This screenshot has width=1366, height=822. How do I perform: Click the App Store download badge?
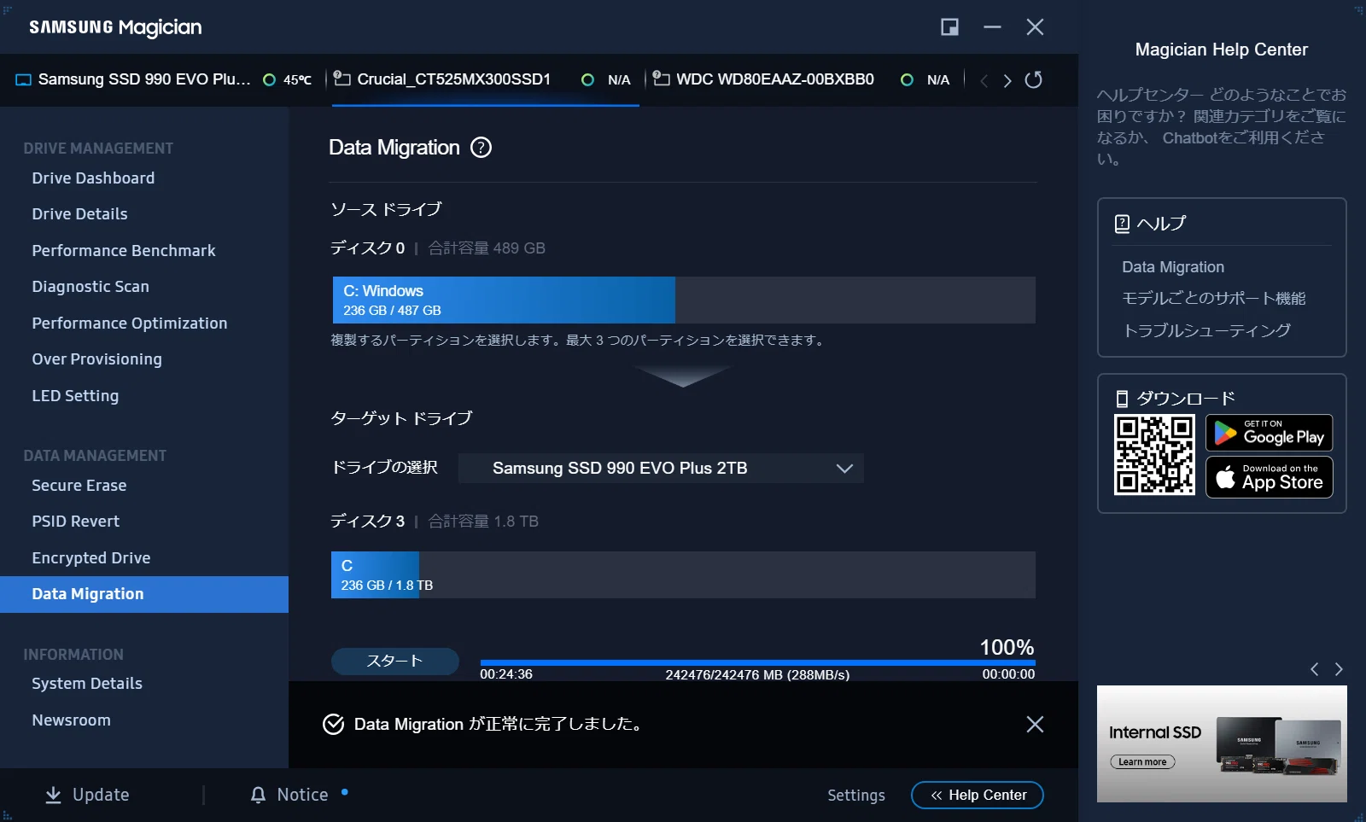[1269, 477]
